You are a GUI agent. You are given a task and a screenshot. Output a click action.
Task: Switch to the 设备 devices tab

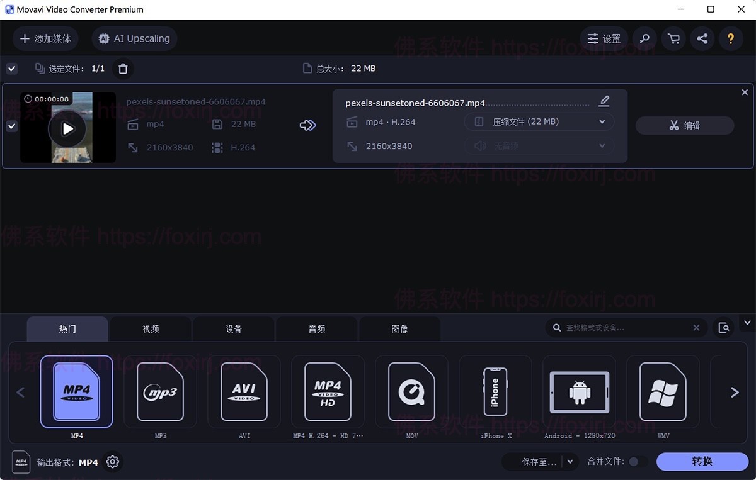(233, 328)
